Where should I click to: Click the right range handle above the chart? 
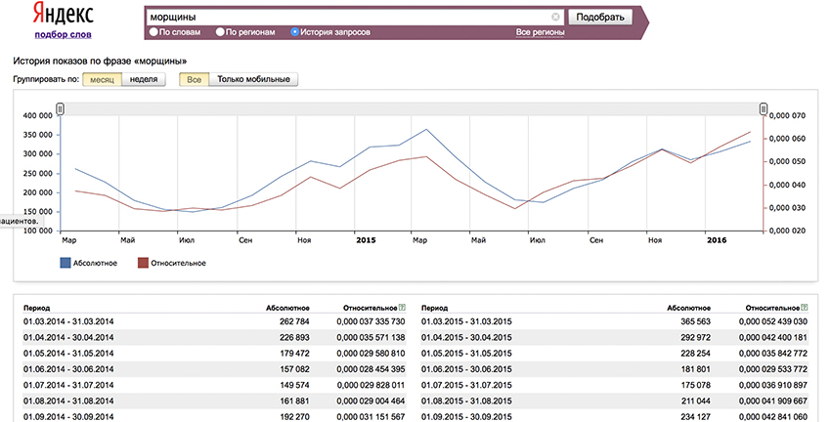[764, 109]
